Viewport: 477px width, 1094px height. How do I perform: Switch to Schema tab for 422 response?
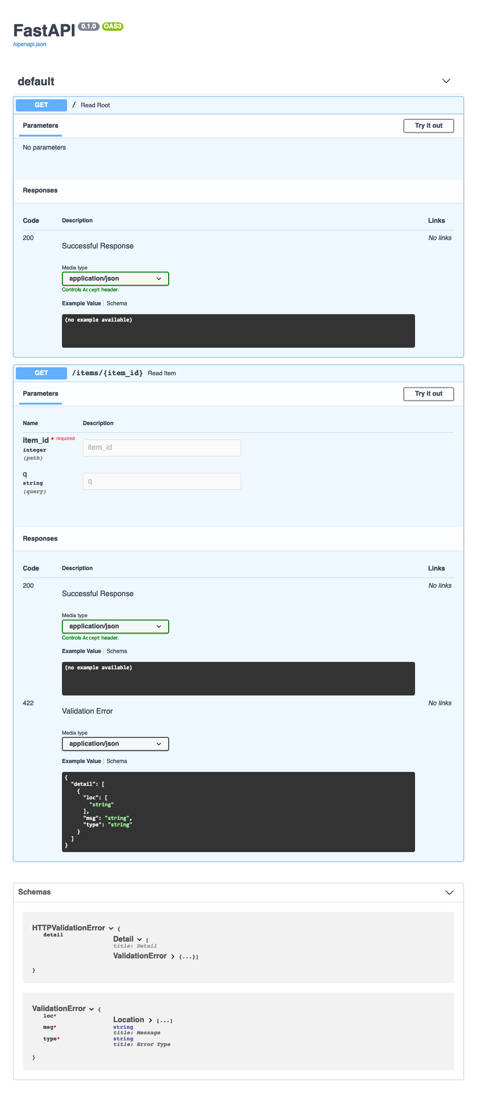click(x=117, y=761)
